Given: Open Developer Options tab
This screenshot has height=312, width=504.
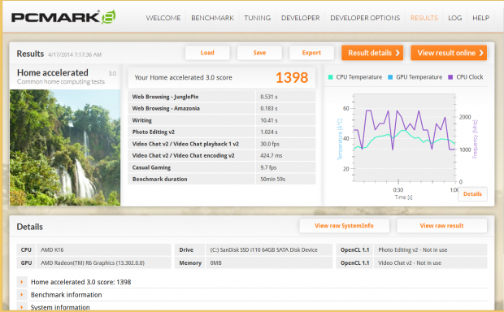Looking at the screenshot, I should [x=365, y=18].
